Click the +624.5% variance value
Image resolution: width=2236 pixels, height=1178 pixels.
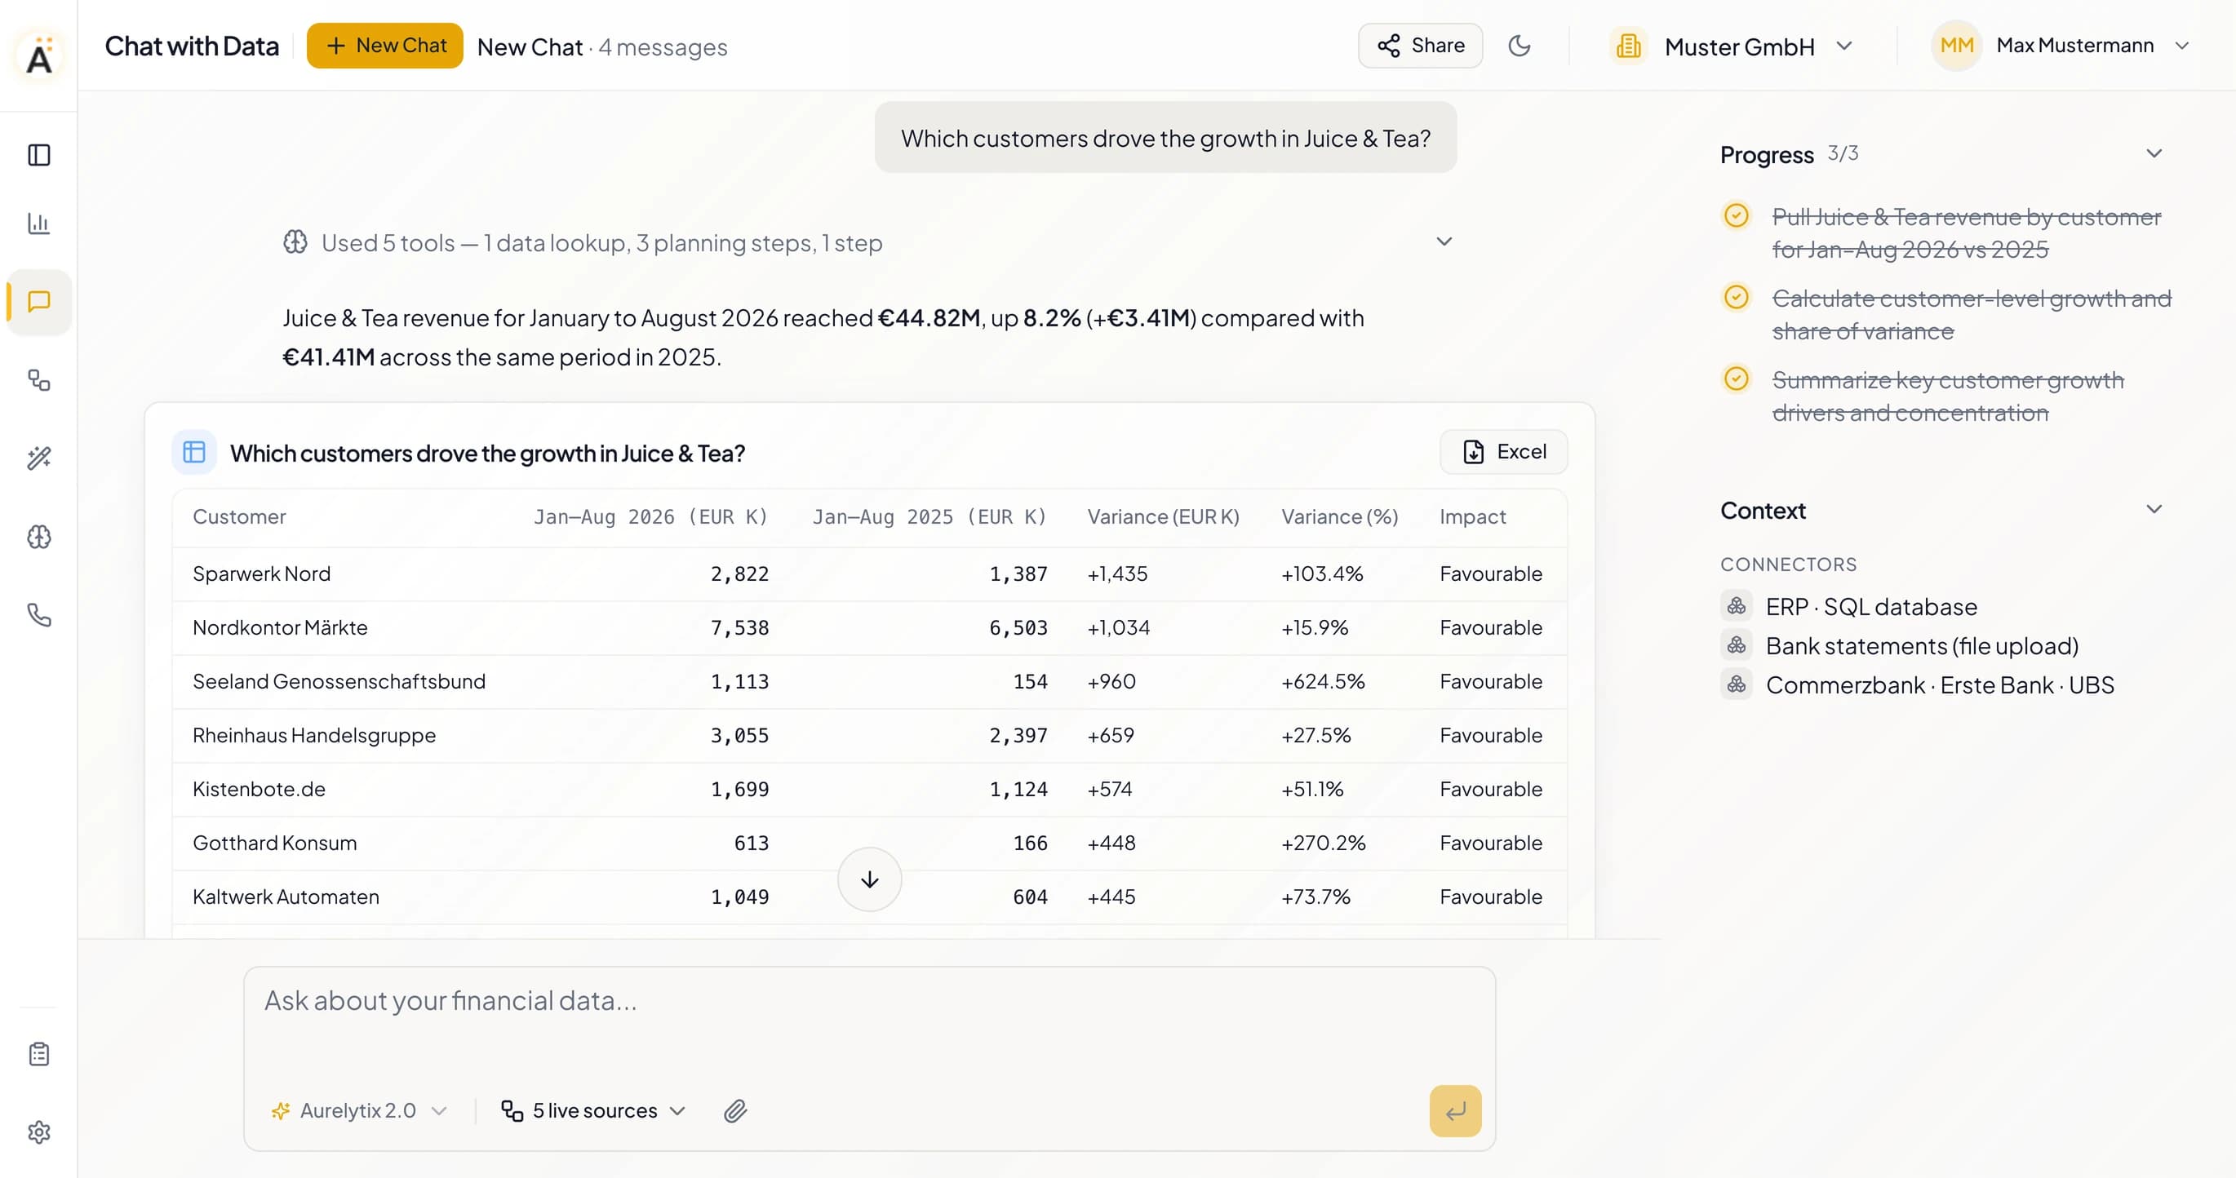pyautogui.click(x=1323, y=682)
